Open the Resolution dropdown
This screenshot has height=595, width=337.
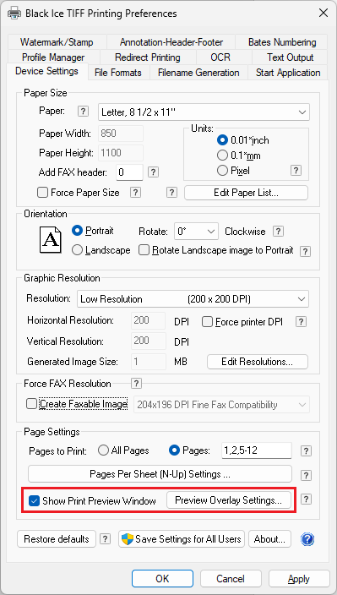(193, 299)
